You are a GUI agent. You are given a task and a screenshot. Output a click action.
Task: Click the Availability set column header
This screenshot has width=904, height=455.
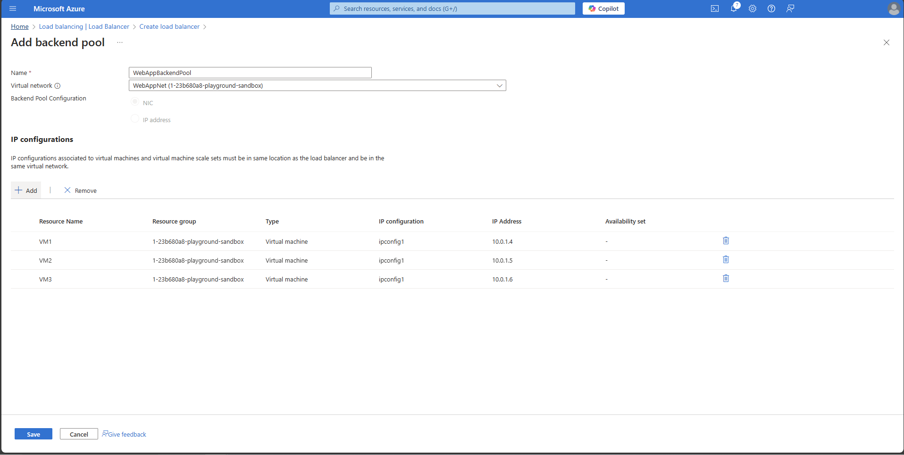coord(625,222)
